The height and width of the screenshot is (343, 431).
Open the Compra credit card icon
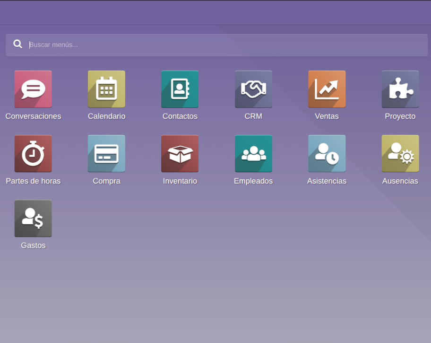click(106, 154)
